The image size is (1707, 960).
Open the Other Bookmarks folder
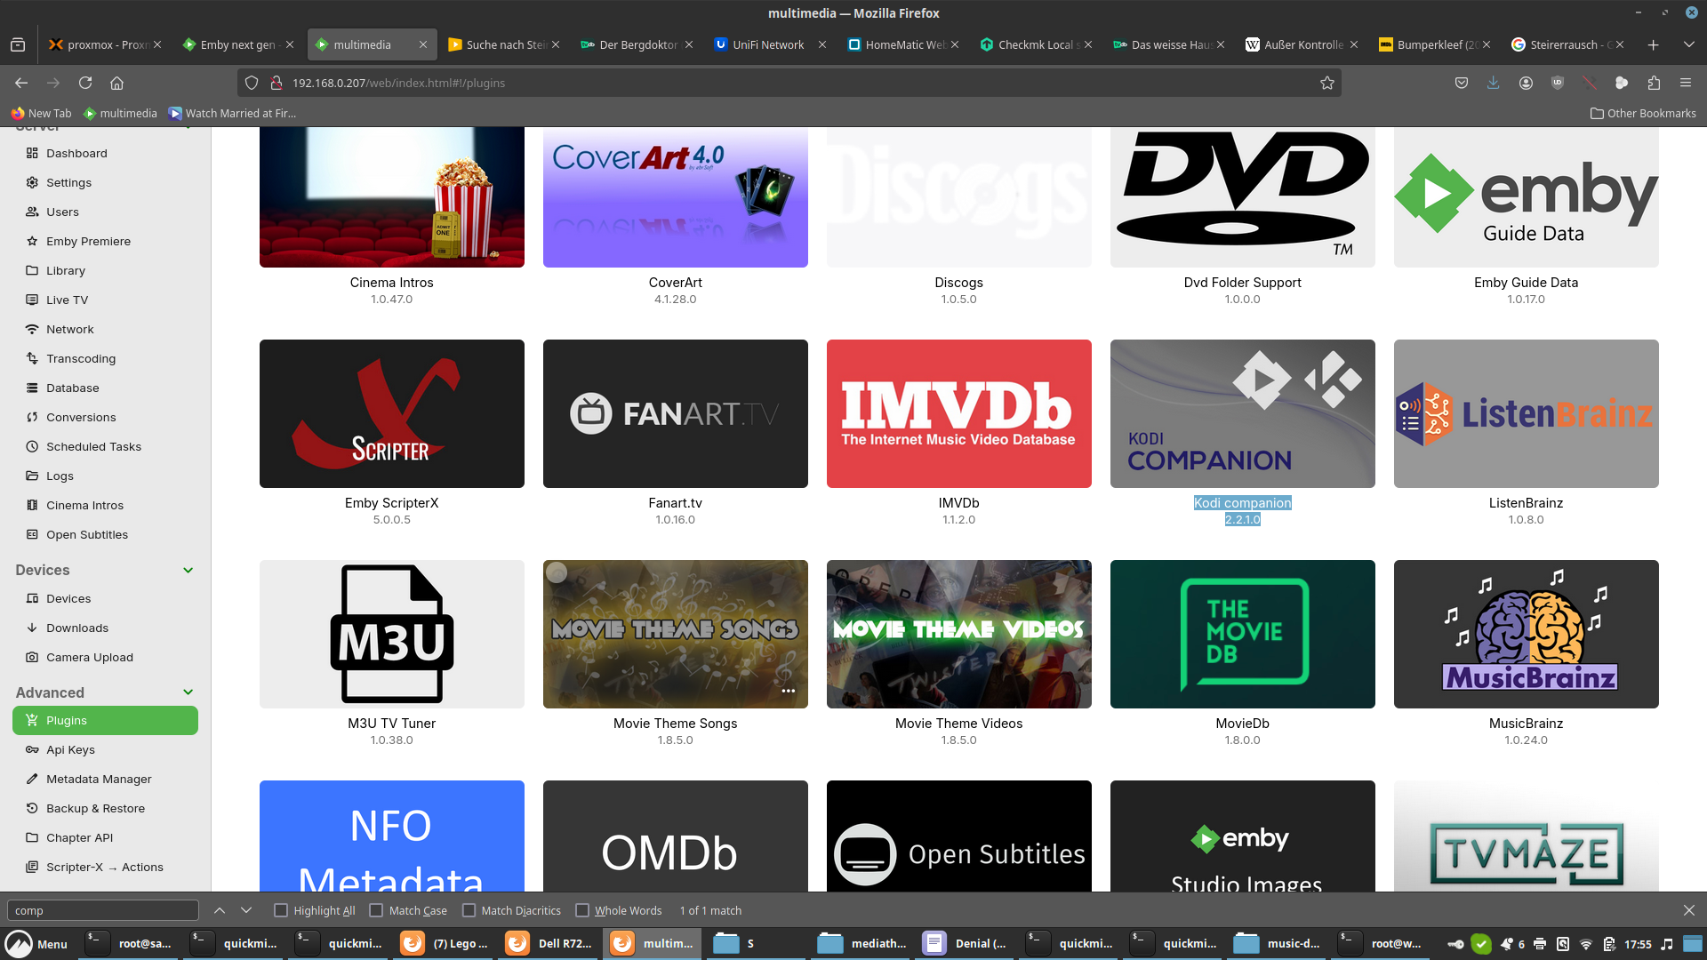pos(1641,113)
